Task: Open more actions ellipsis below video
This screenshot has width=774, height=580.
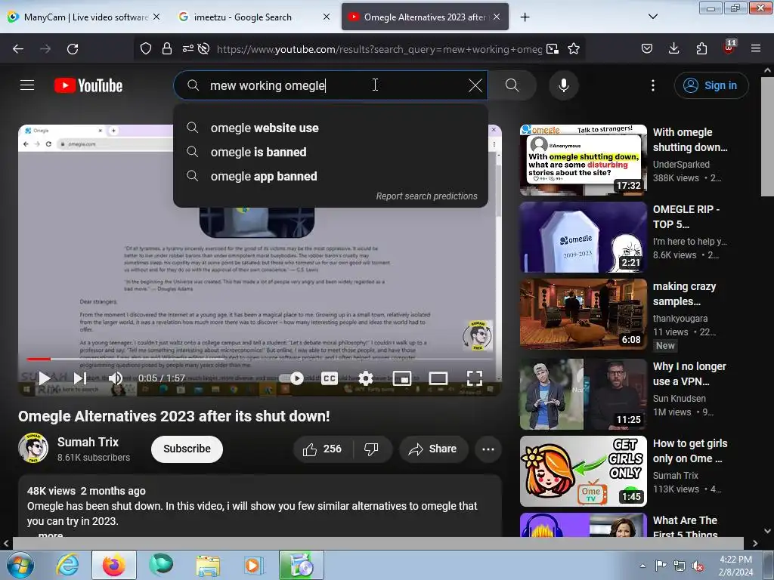Action: (x=488, y=449)
